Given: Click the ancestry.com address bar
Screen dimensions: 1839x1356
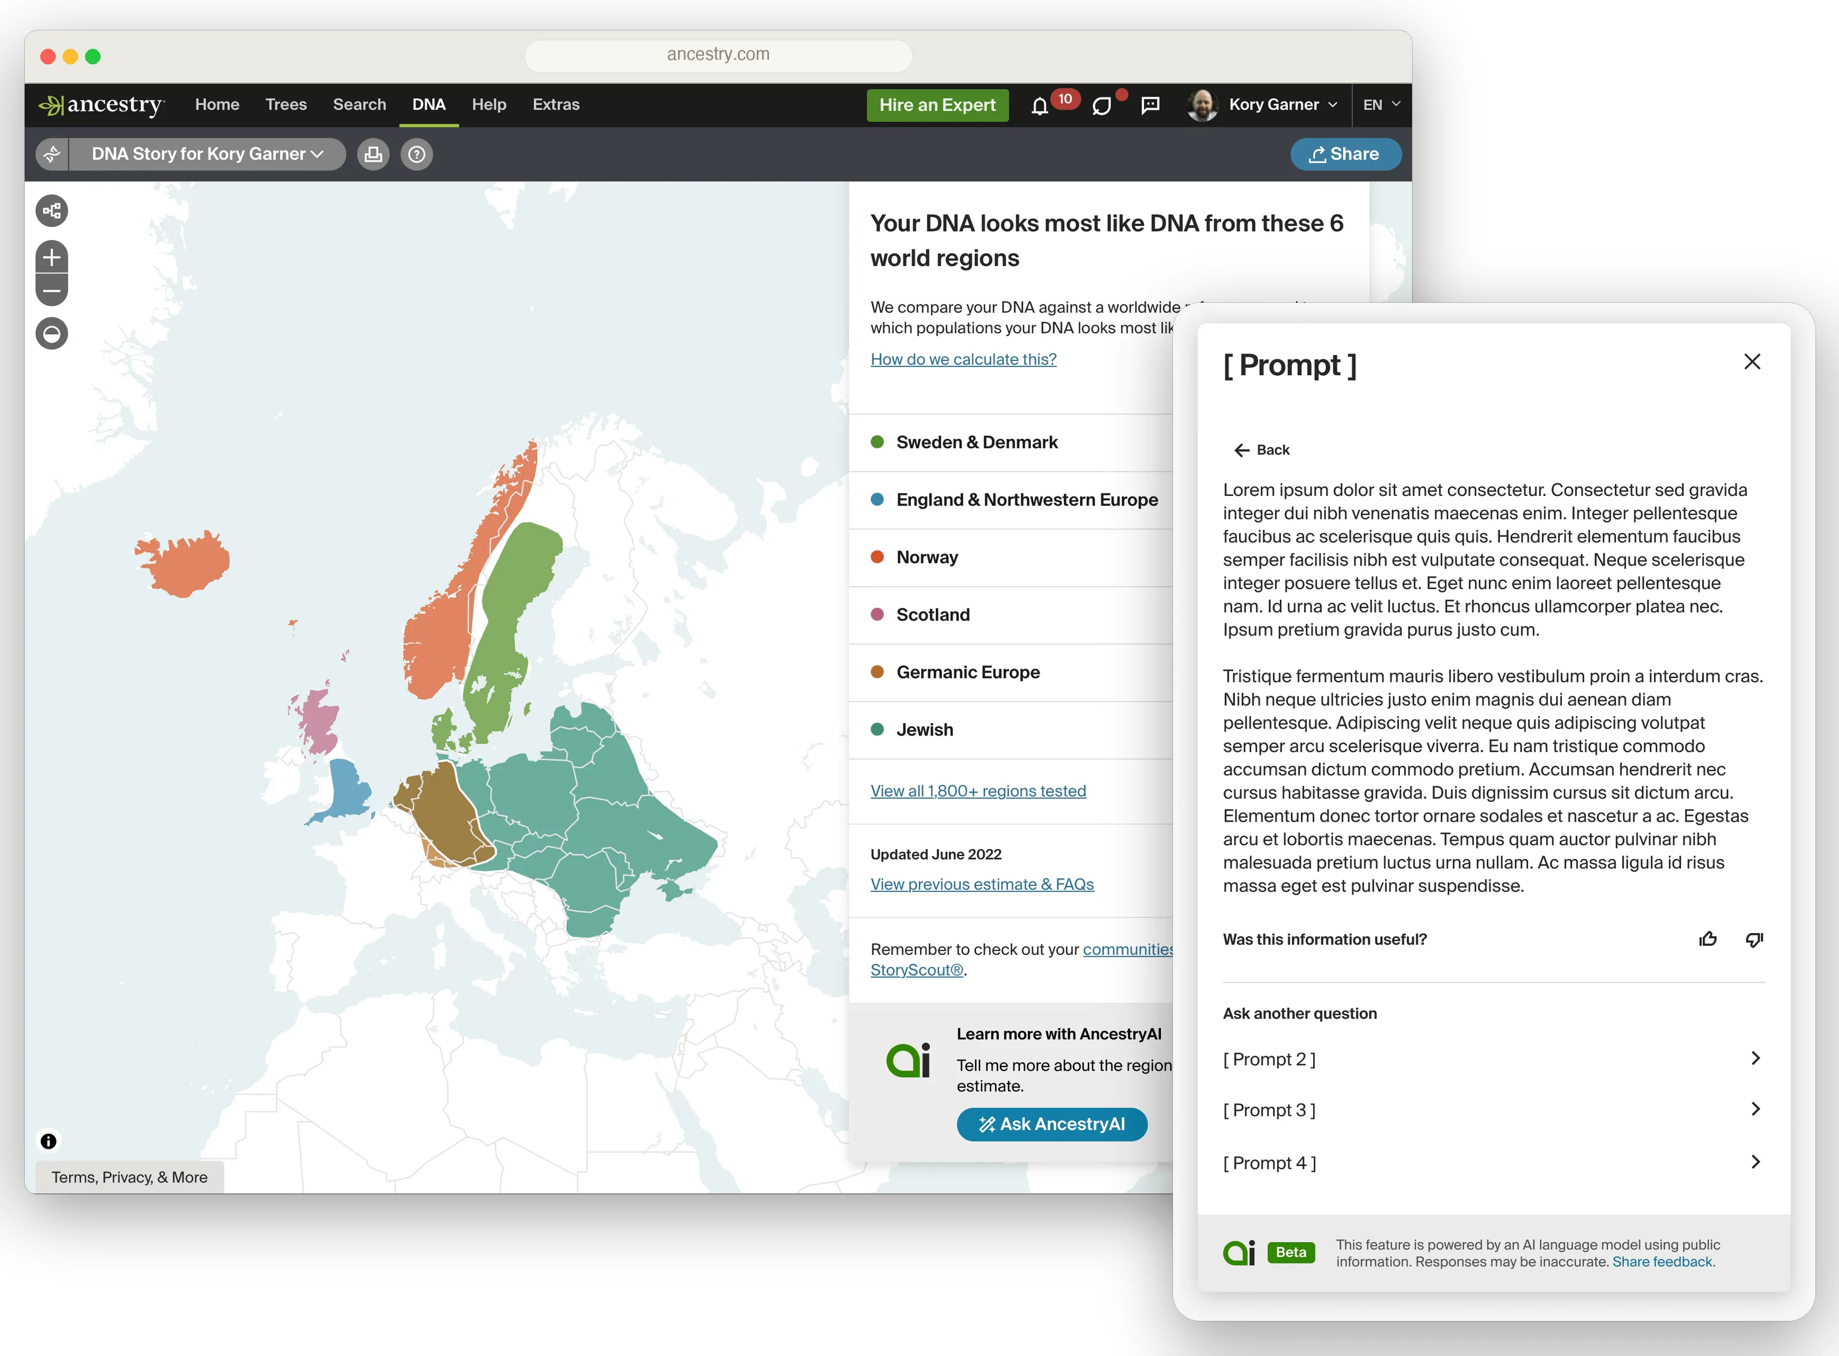Looking at the screenshot, I should coord(718,55).
